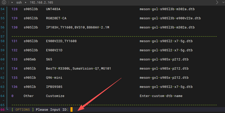Click the S65 device entry

coord(49,59)
